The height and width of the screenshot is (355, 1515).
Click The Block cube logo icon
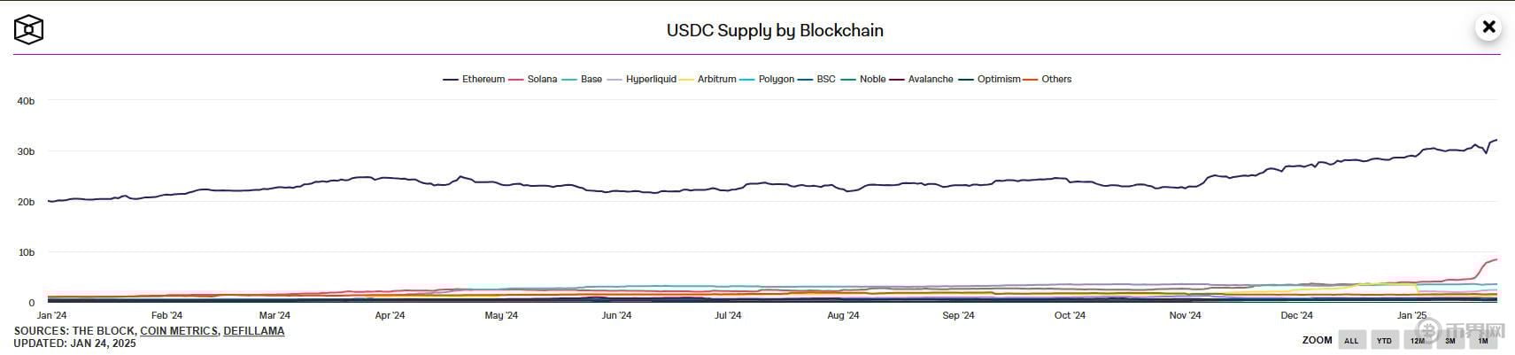click(x=28, y=30)
